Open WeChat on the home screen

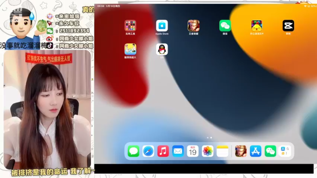pyautogui.click(x=225, y=26)
